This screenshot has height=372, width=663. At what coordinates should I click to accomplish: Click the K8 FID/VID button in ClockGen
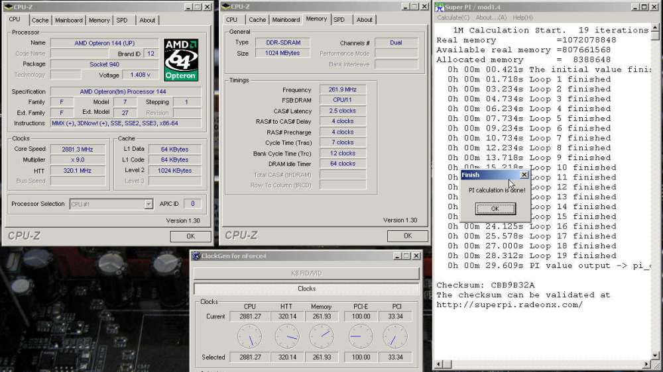coord(306,273)
